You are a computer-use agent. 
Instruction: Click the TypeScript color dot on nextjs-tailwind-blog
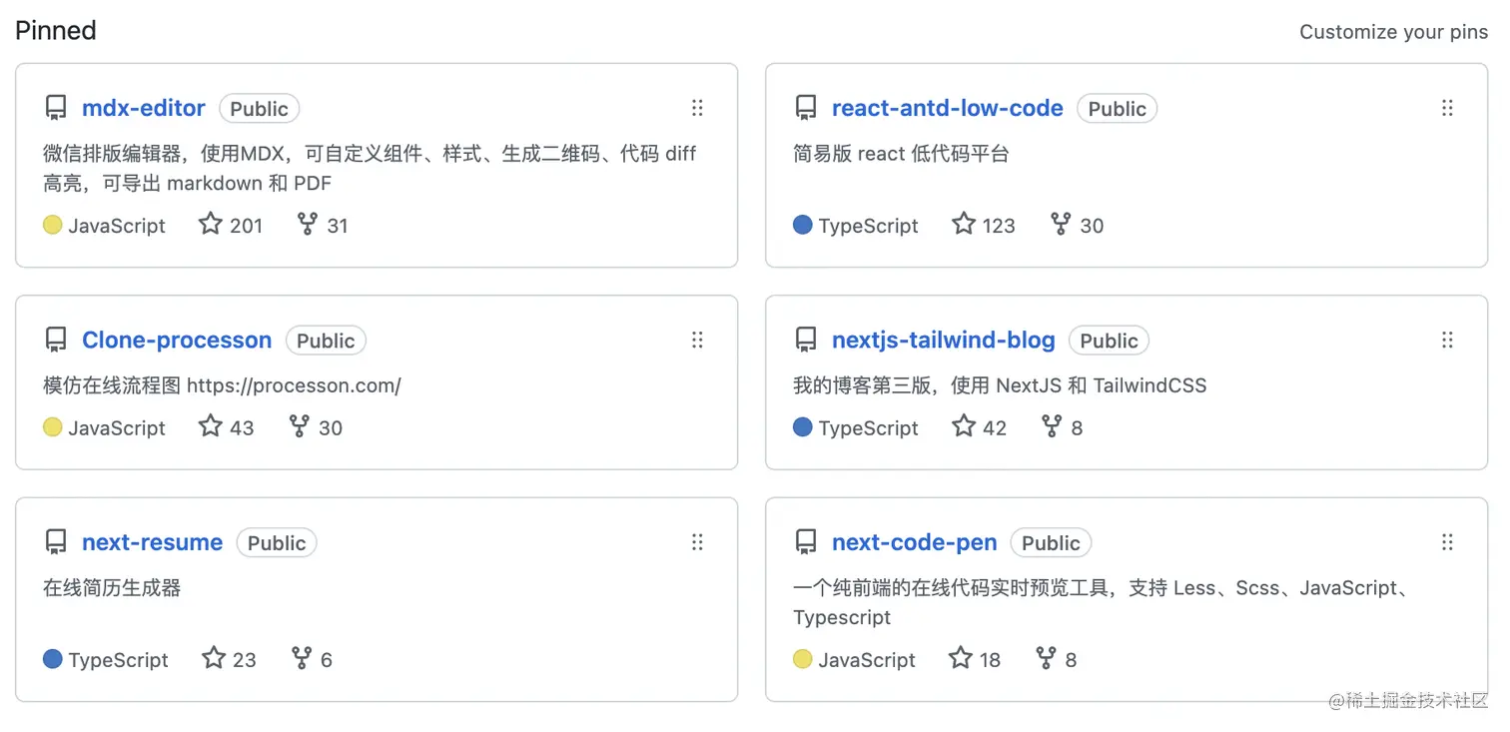pos(803,427)
